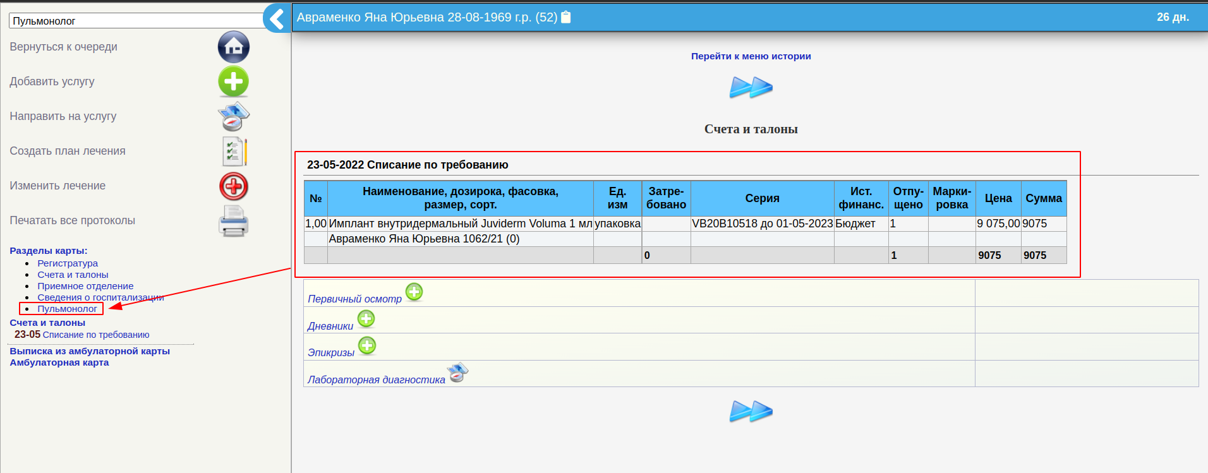Click the checklist treatment plan icon
1208x473 pixels.
(x=234, y=152)
